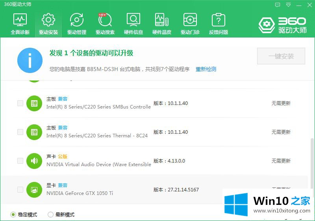Minimize the 360驱动大师 window
315x221 pixels.
(299, 5)
